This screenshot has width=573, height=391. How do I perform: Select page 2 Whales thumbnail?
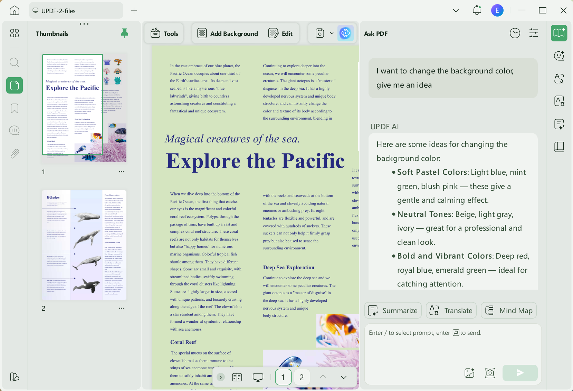[x=84, y=245]
